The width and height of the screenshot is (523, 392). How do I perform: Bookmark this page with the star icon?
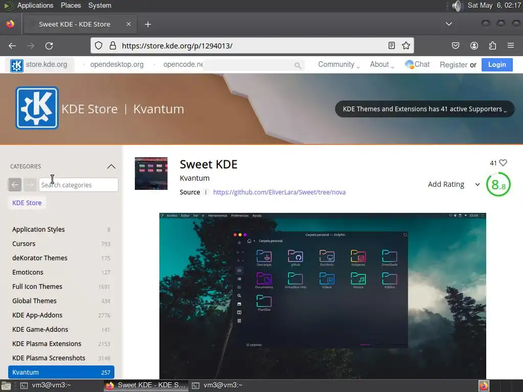[x=406, y=45]
